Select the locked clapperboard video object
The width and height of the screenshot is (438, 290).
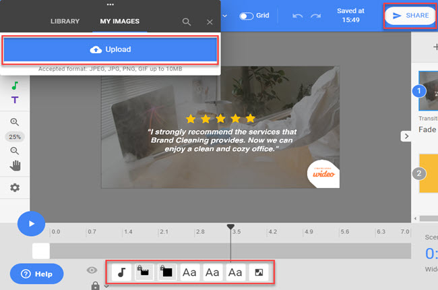(144, 272)
